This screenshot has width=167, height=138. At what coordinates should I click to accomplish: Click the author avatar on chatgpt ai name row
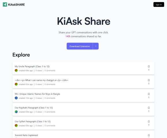16,84
